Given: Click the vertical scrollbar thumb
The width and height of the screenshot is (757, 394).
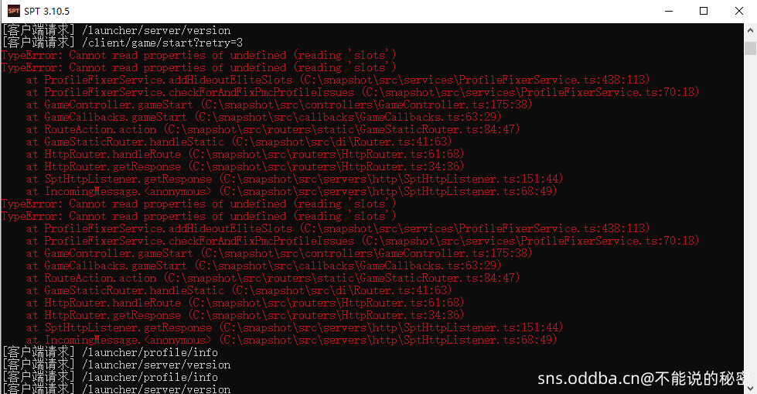Looking at the screenshot, I should pos(750,48).
